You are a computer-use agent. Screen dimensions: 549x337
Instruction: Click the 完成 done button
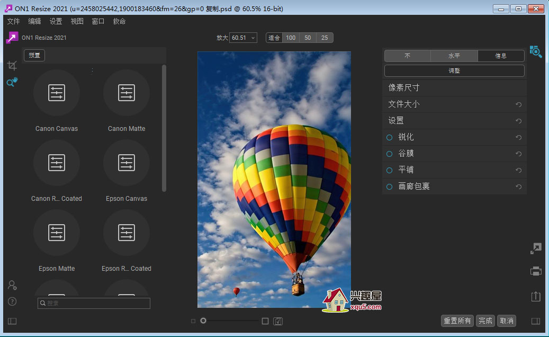(x=485, y=321)
